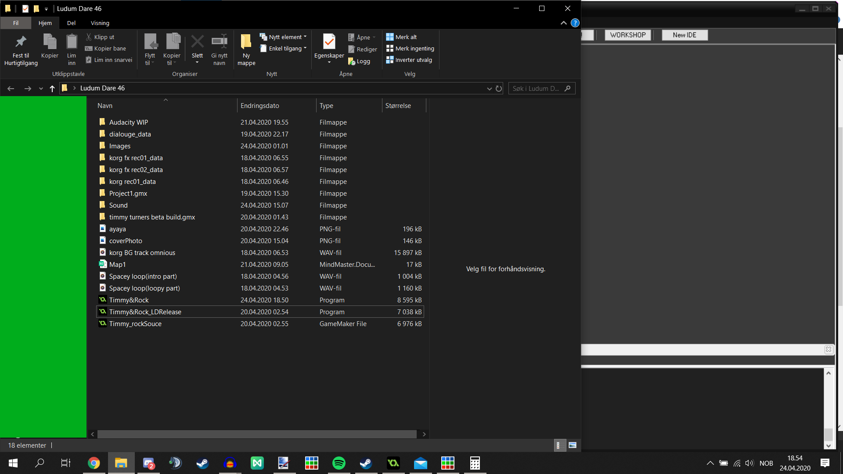Collapse the ribbon with the chevron
843x474 pixels.
[x=564, y=23]
